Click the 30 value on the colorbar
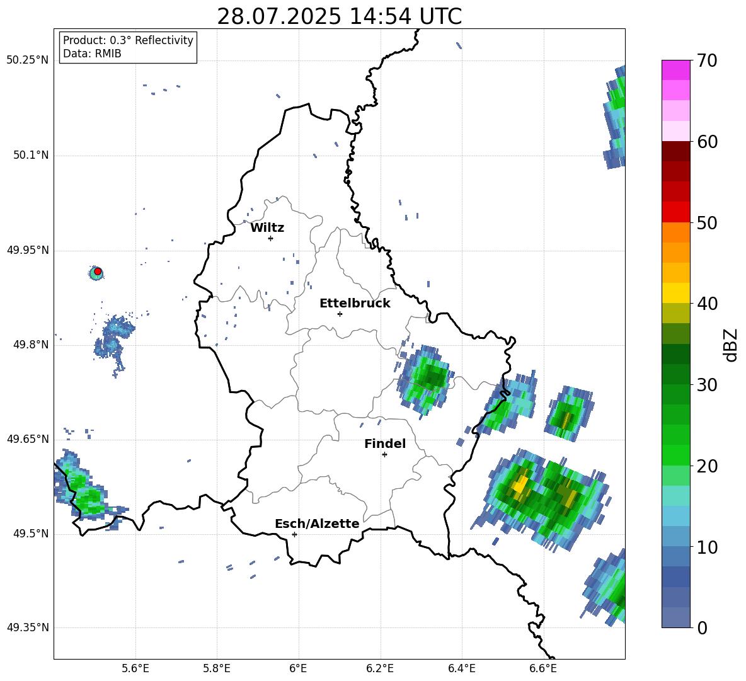The width and height of the screenshot is (746, 681). (x=706, y=385)
